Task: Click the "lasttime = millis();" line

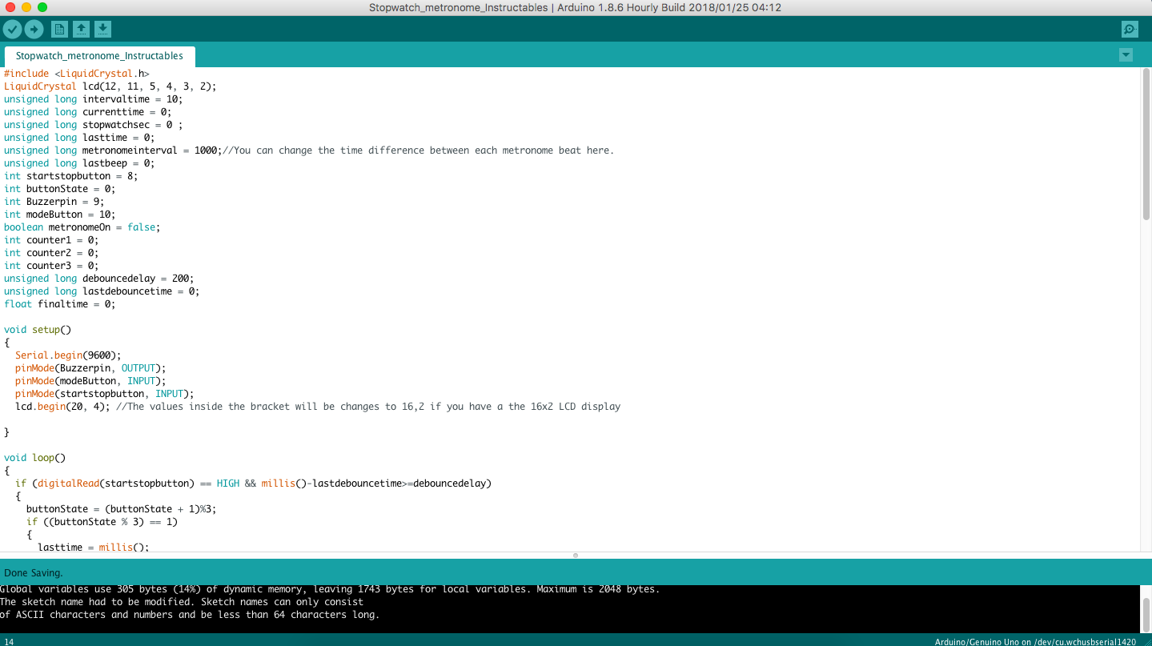Action: pyautogui.click(x=94, y=548)
